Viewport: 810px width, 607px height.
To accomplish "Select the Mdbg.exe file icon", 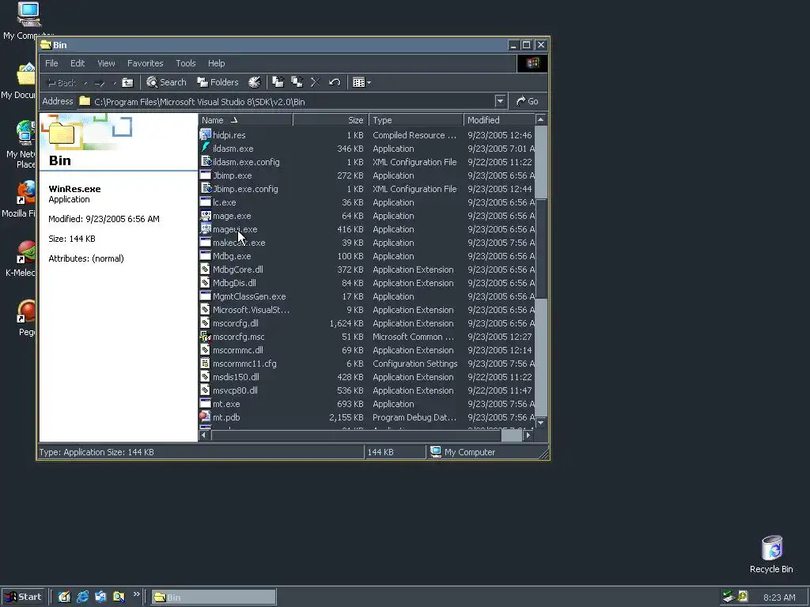I will click(x=205, y=255).
